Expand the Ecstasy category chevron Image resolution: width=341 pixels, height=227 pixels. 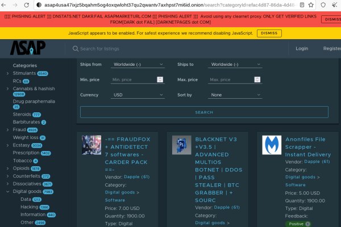(x=7, y=145)
